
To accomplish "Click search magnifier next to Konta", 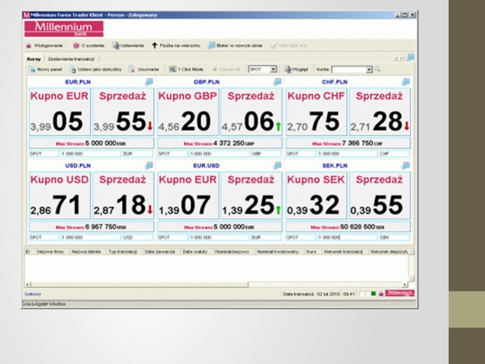I will 377,70.
